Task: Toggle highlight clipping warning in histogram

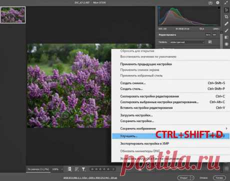Action: pos(219,7)
